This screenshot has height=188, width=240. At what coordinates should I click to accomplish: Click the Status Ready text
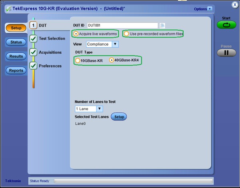[40, 181]
